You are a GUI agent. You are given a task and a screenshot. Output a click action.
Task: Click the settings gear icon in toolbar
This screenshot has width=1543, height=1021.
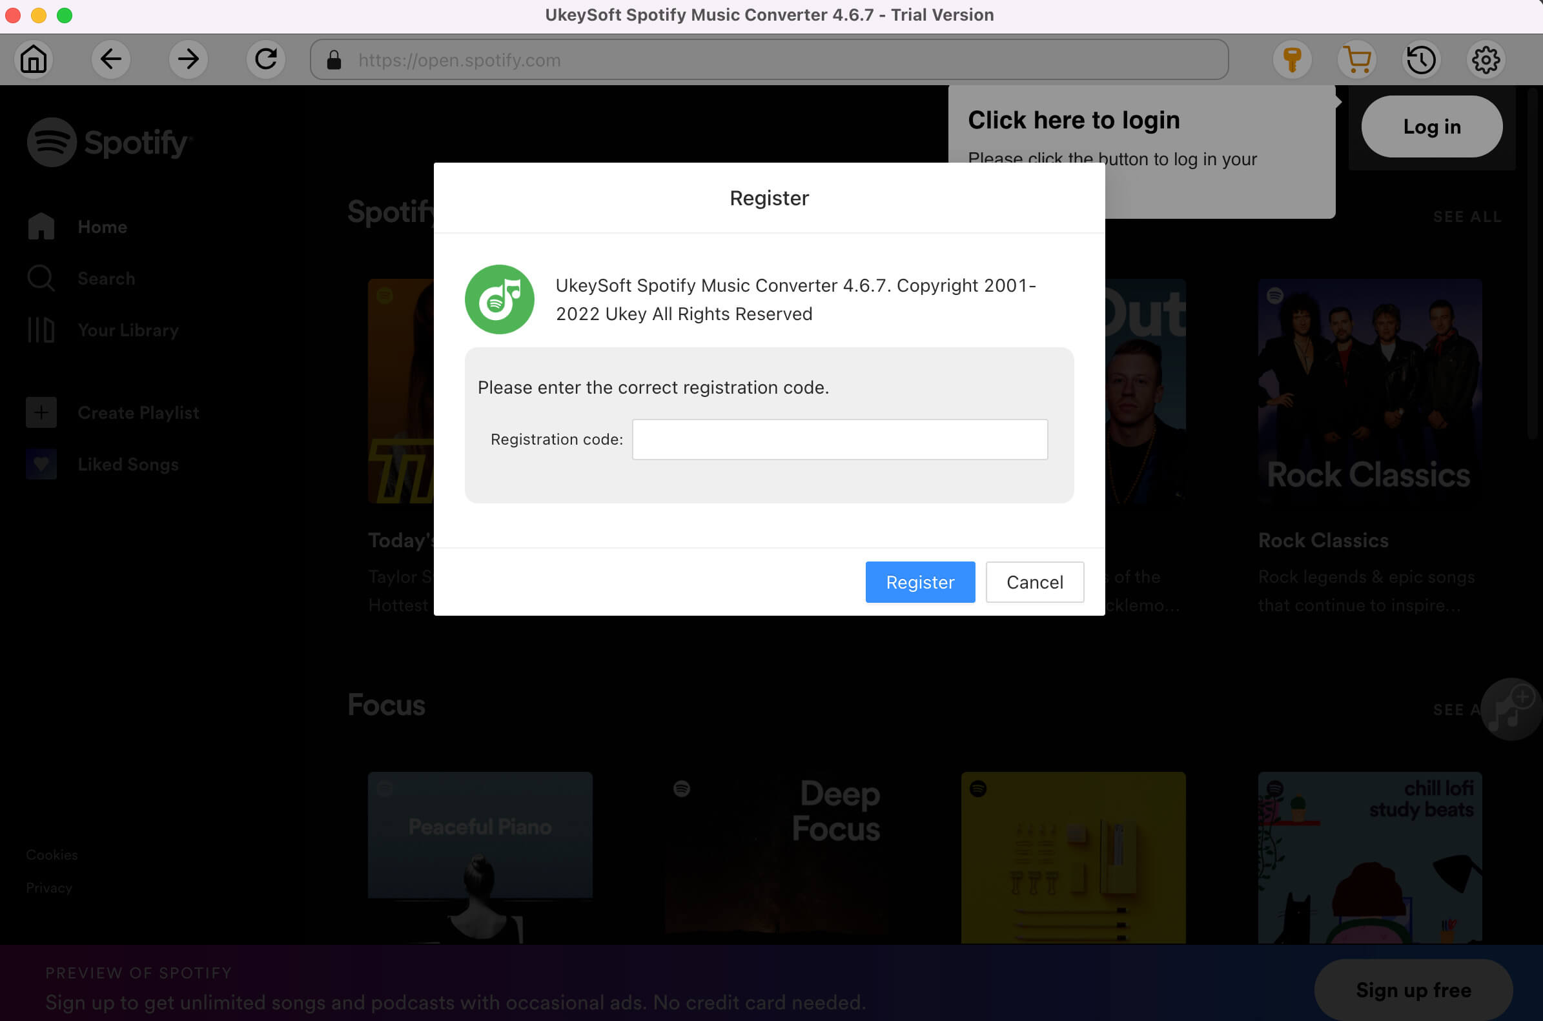(1485, 59)
